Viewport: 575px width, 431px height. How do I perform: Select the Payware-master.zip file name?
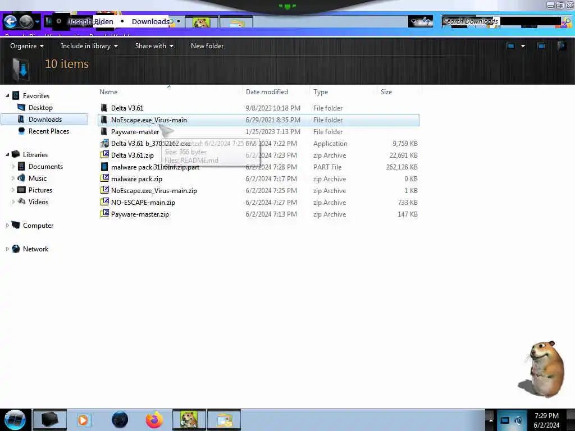(140, 214)
